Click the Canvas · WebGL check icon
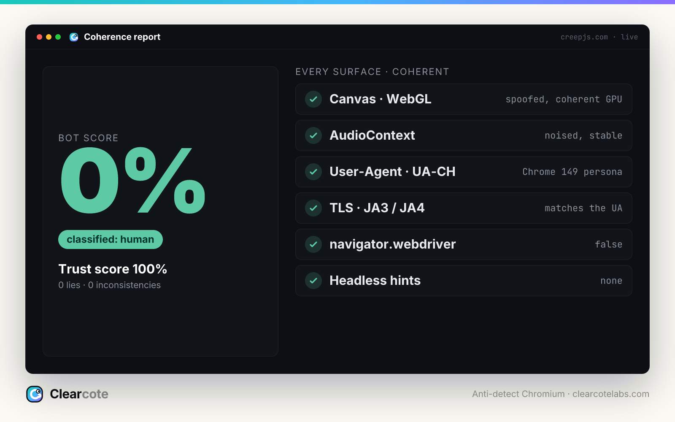 pyautogui.click(x=313, y=99)
